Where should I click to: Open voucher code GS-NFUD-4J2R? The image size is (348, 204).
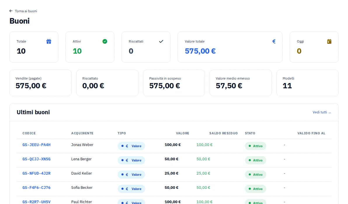(36, 173)
